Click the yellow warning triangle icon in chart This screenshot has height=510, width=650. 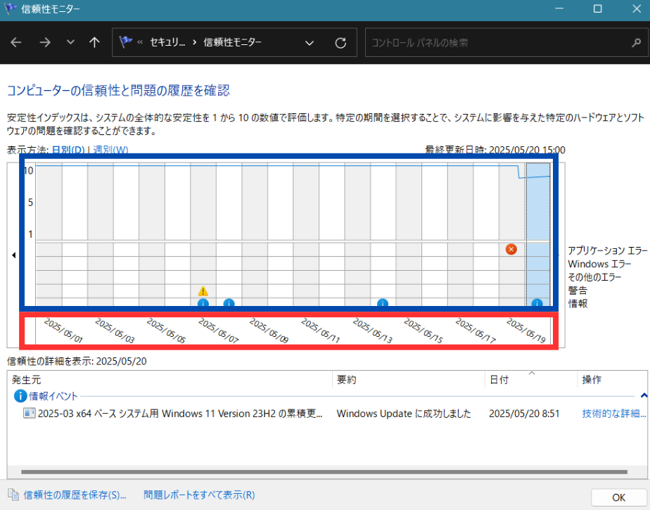pyautogui.click(x=203, y=291)
